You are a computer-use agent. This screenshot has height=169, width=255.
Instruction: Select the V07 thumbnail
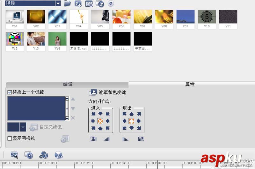pos(143,17)
